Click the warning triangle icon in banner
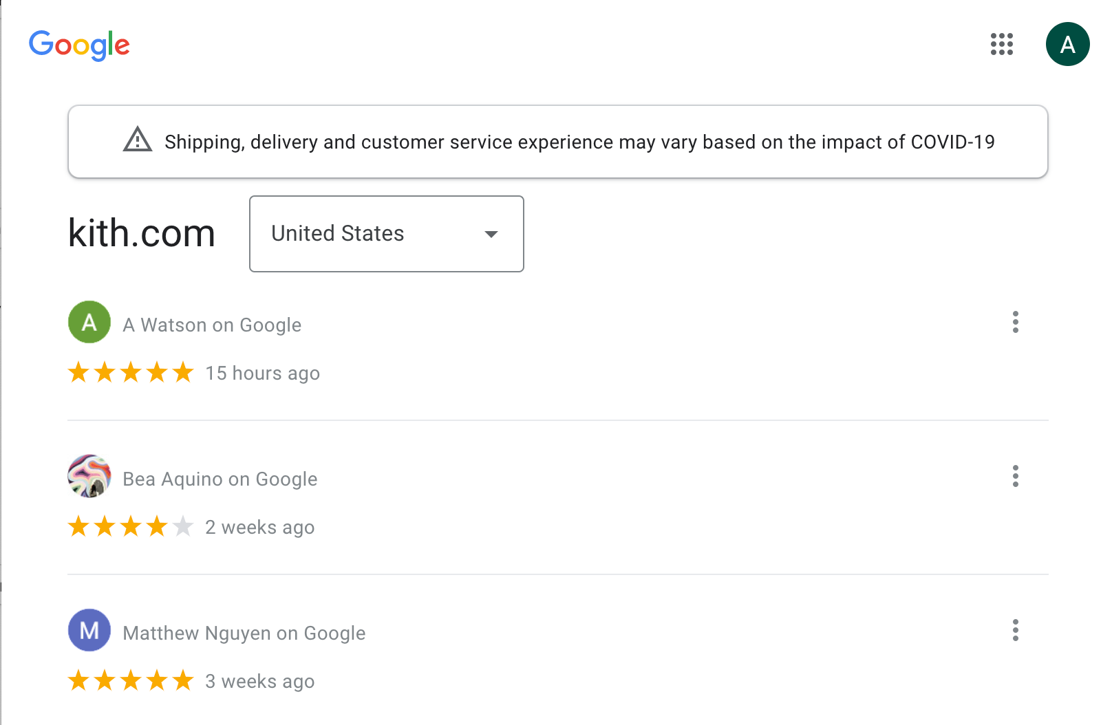This screenshot has height=725, width=1112. [138, 140]
